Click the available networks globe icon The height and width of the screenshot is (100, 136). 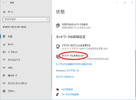click(58, 26)
